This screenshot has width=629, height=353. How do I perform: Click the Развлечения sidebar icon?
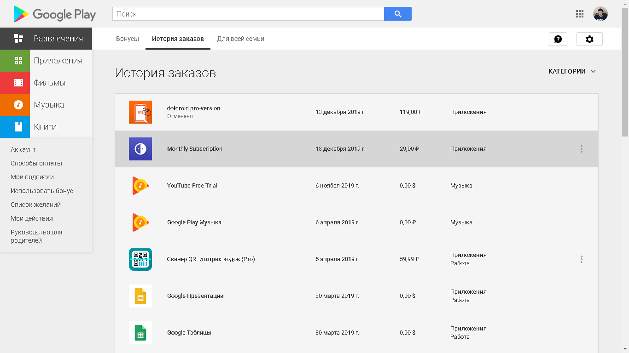pos(18,39)
